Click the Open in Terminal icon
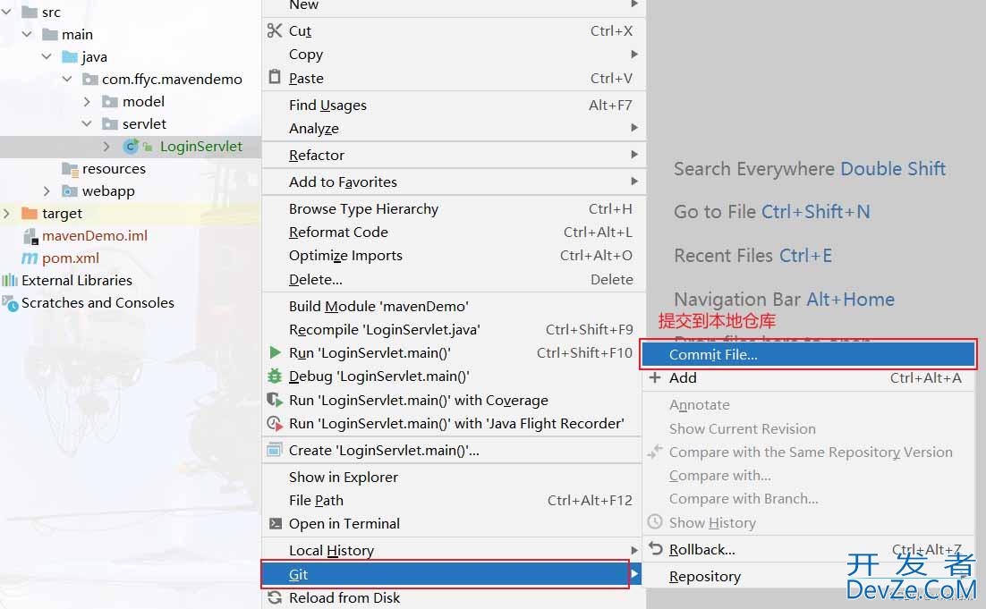This screenshot has height=609, width=986. pos(275,523)
